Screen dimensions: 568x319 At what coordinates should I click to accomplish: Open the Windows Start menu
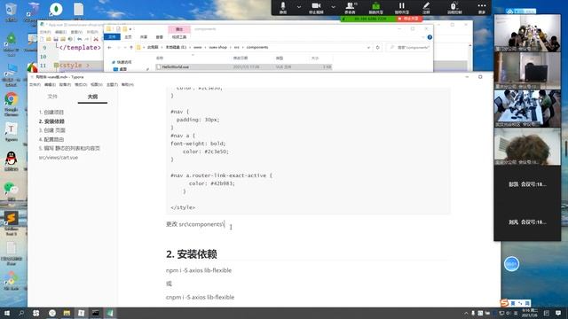click(x=6, y=313)
